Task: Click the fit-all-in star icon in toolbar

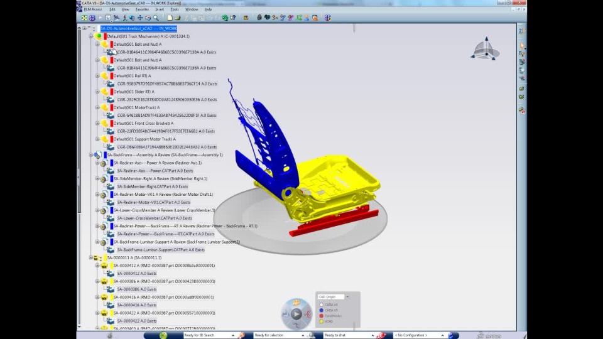Action: 84,18
